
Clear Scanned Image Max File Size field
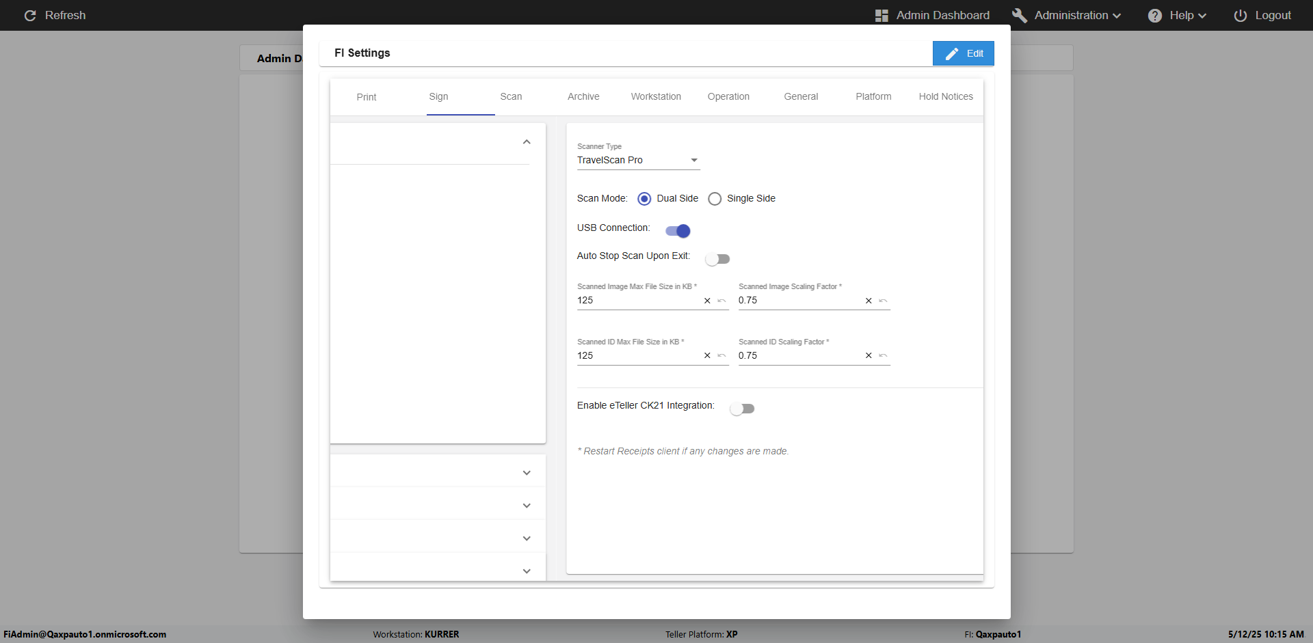coord(707,301)
